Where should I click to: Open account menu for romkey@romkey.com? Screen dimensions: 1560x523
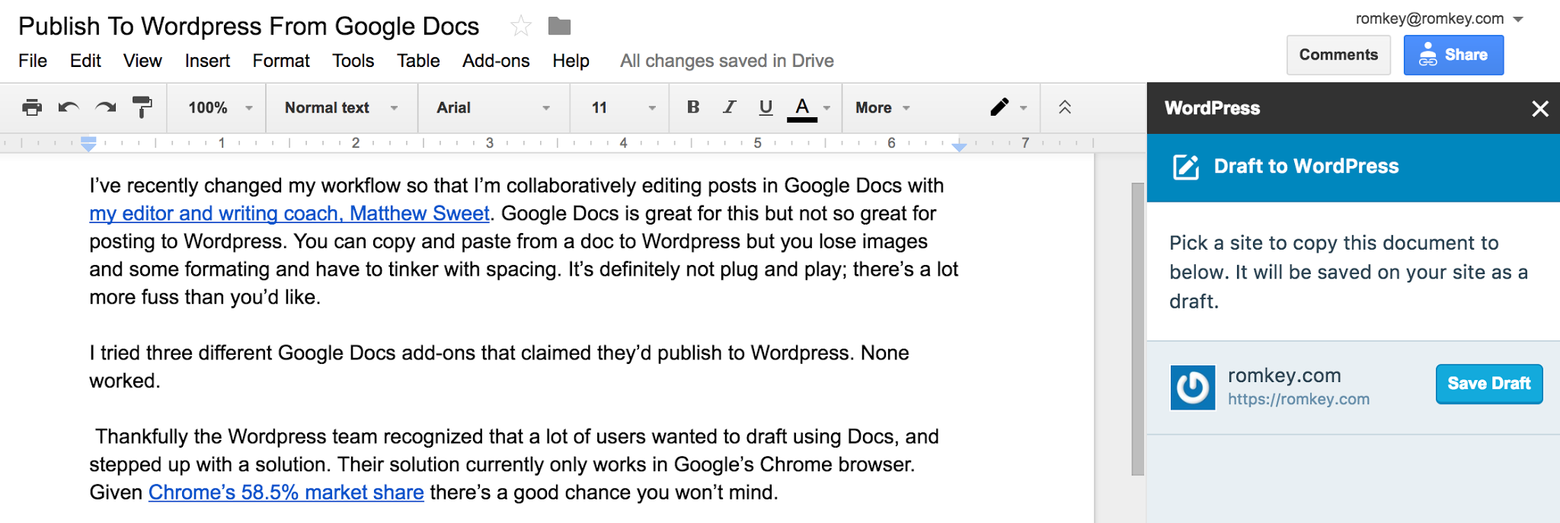point(1438,19)
